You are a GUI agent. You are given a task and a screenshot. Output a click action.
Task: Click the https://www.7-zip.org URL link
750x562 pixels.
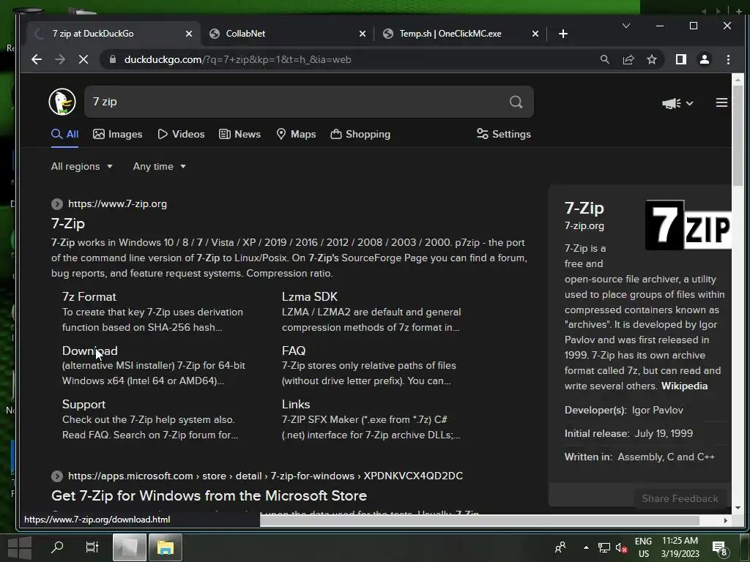(x=117, y=204)
